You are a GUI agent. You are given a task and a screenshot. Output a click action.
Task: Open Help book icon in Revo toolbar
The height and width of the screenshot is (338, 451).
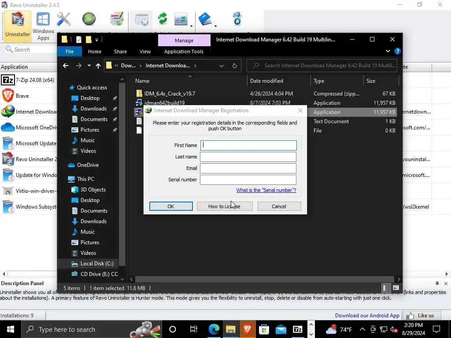coord(205,19)
